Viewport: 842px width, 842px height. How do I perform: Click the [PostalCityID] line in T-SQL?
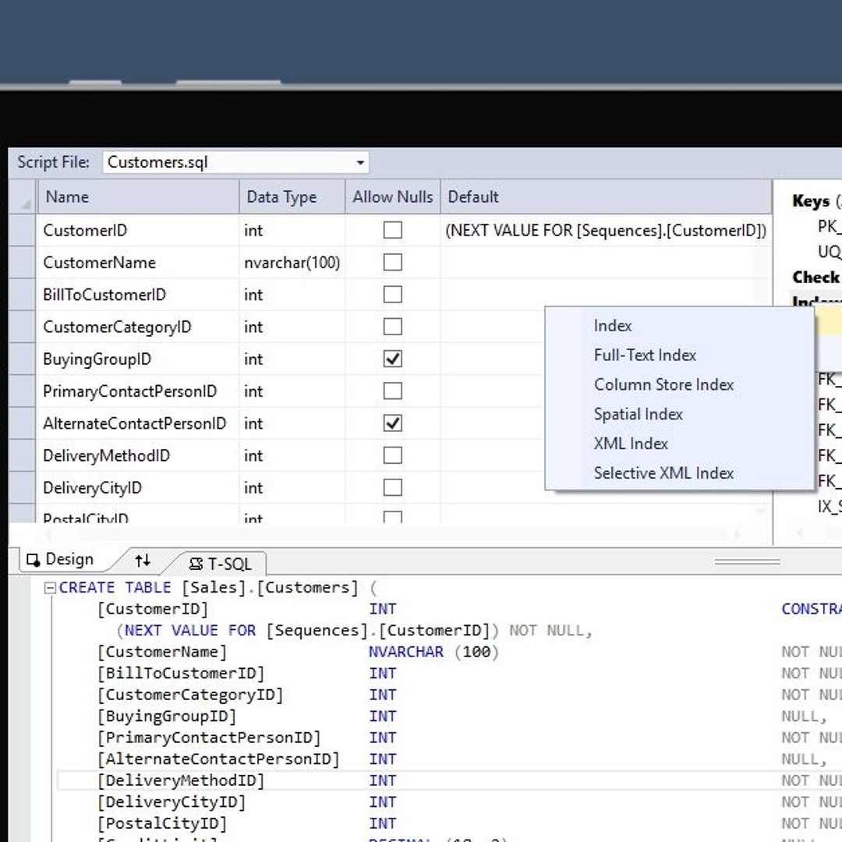pyautogui.click(x=161, y=823)
